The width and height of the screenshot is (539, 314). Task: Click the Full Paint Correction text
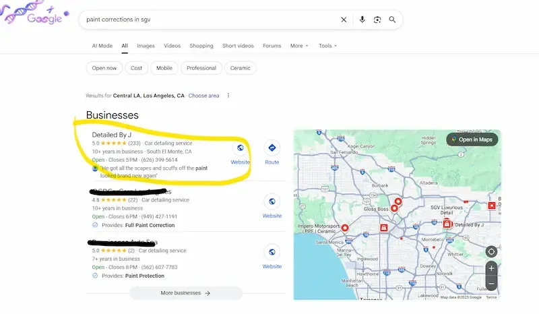click(150, 225)
